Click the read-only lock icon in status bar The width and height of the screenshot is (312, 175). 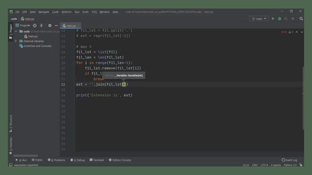point(301,165)
